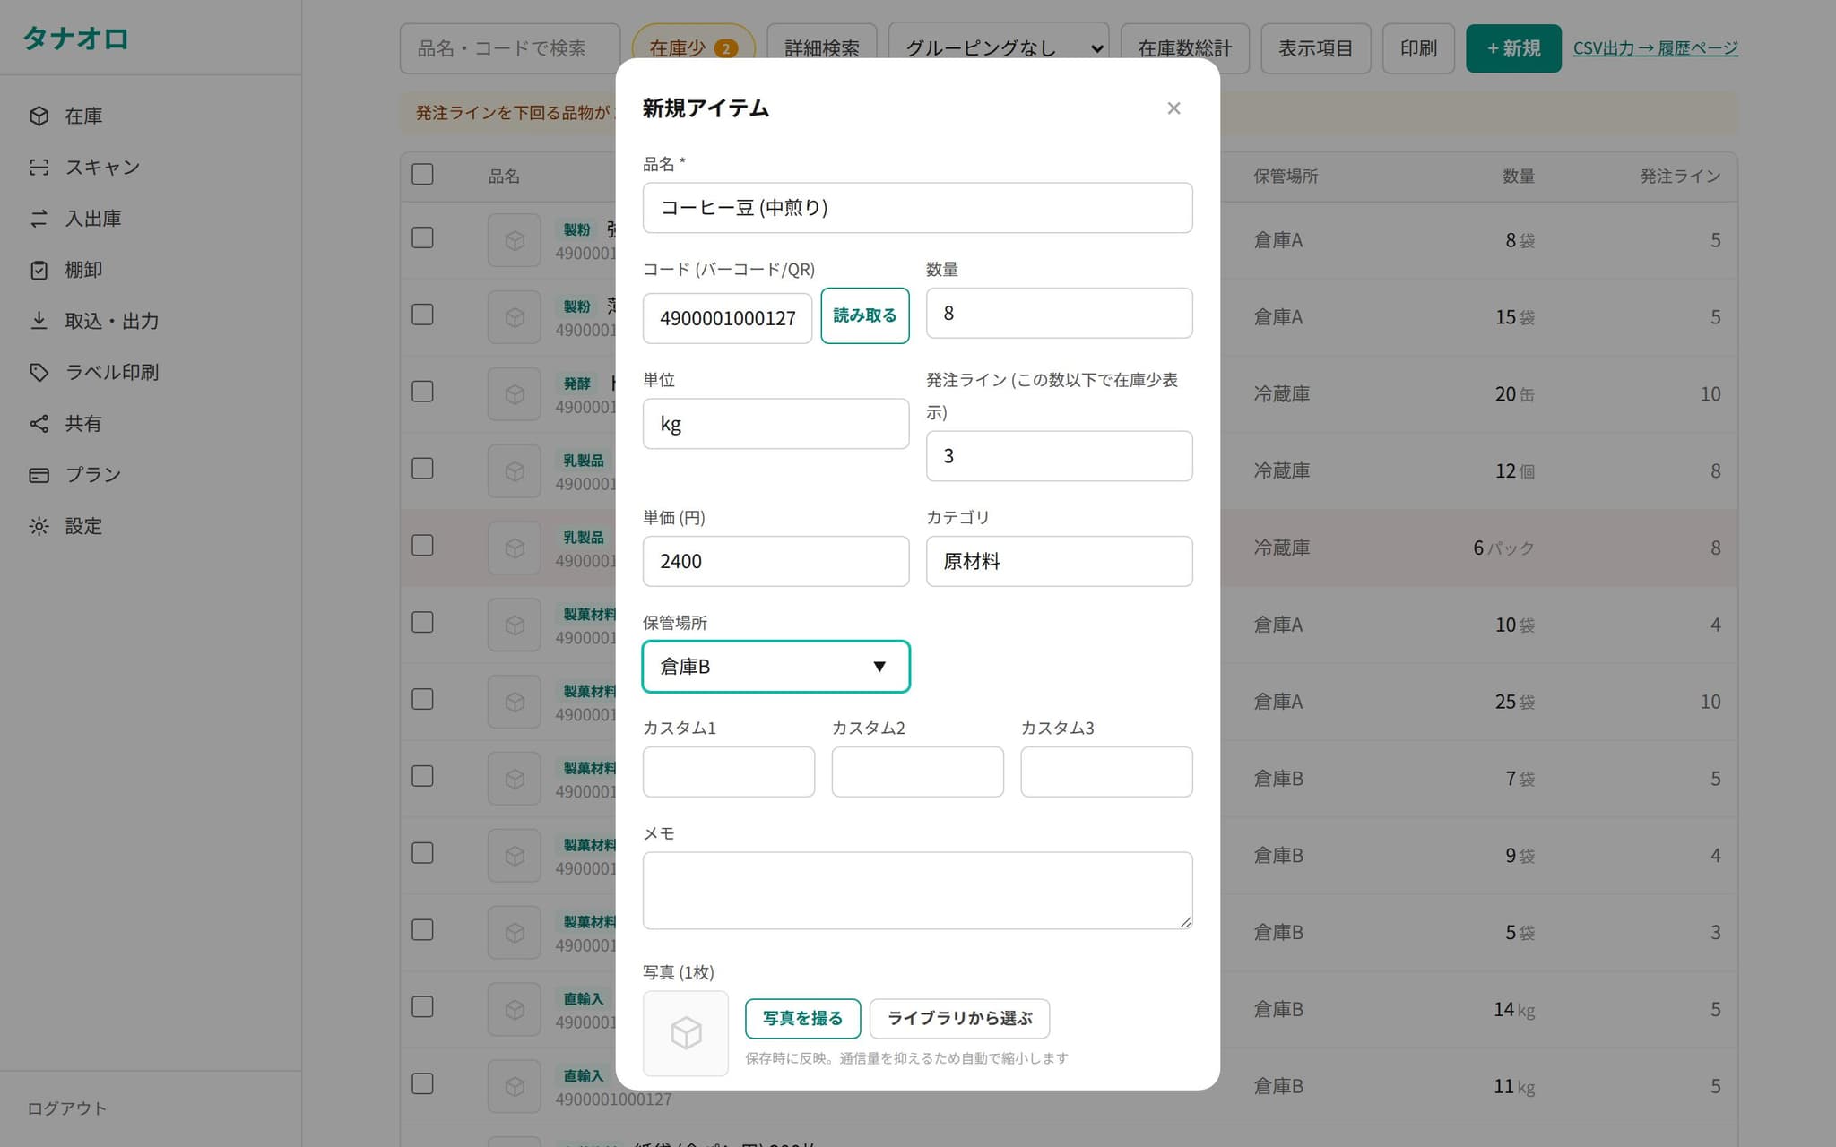The height and width of the screenshot is (1147, 1836).
Task: Check the checkbox for the 11kg row
Action: click(422, 1083)
